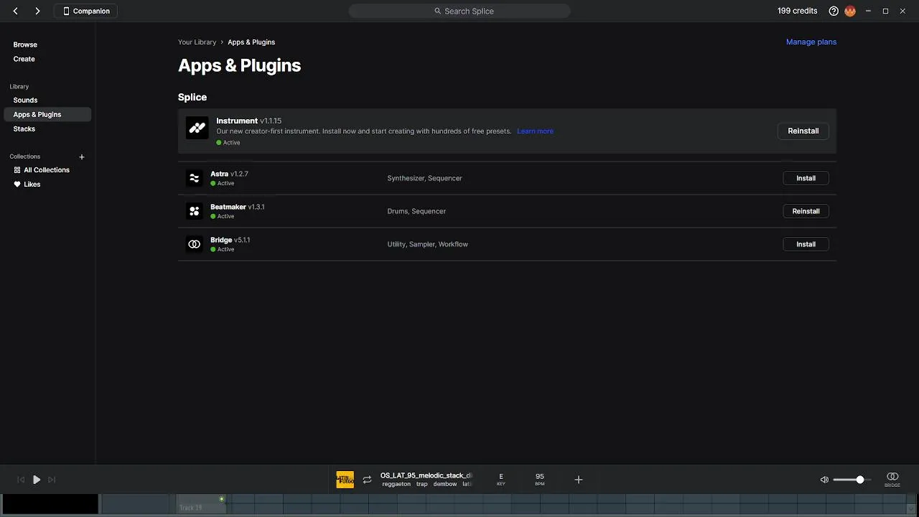Viewport: 919px width, 517px height.
Task: Click the OS_LAT_95_melodic_stack sample name
Action: click(x=426, y=475)
